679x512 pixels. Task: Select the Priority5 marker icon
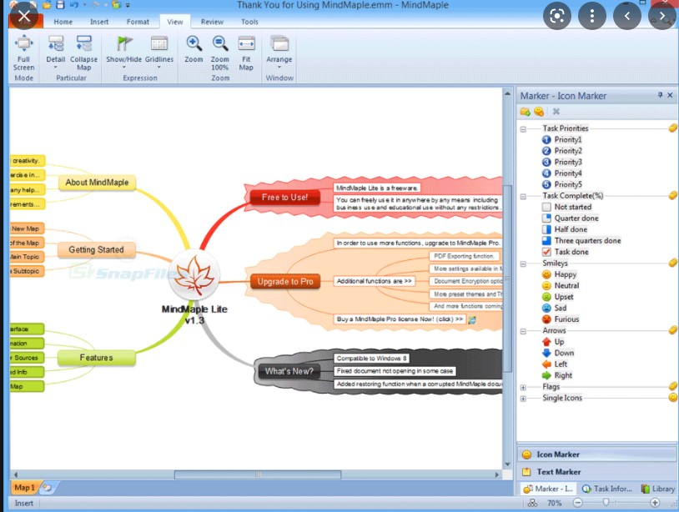point(546,184)
